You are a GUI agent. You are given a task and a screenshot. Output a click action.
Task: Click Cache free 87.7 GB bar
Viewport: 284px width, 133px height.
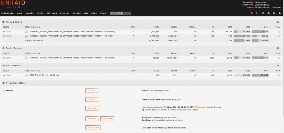point(260,58)
